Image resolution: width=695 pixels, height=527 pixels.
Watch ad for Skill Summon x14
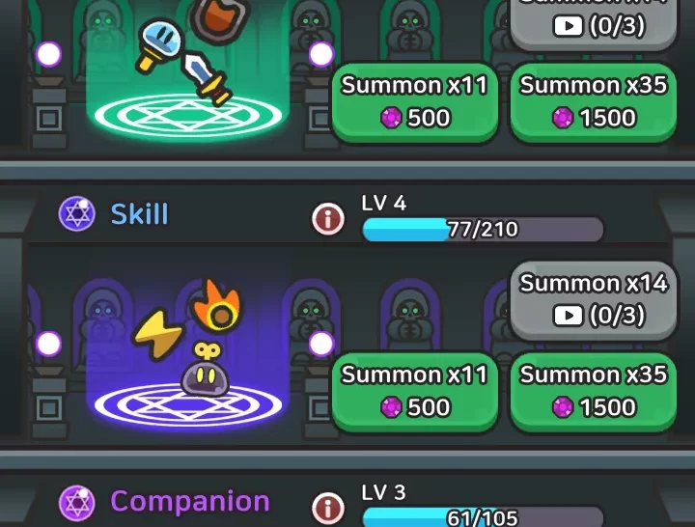pyautogui.click(x=594, y=300)
